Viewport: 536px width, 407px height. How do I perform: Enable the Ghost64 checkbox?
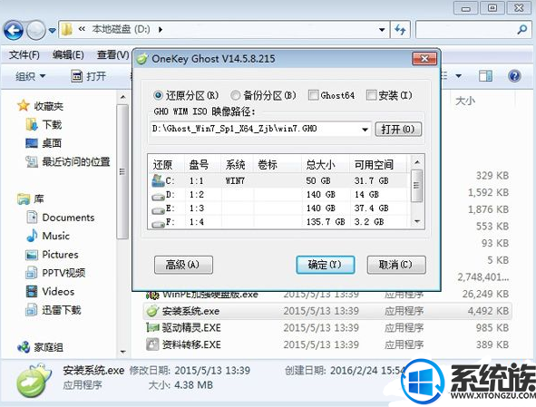[312, 95]
